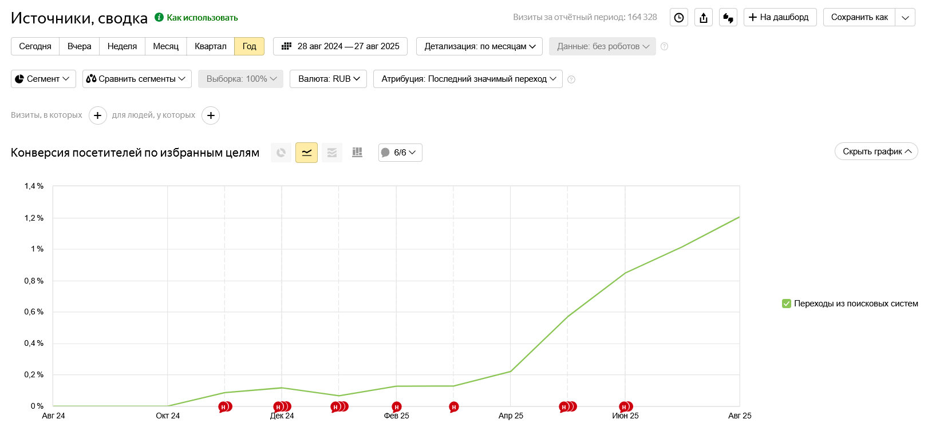Add a visit condition with plus icon
This screenshot has width=928, height=435.
(98, 115)
